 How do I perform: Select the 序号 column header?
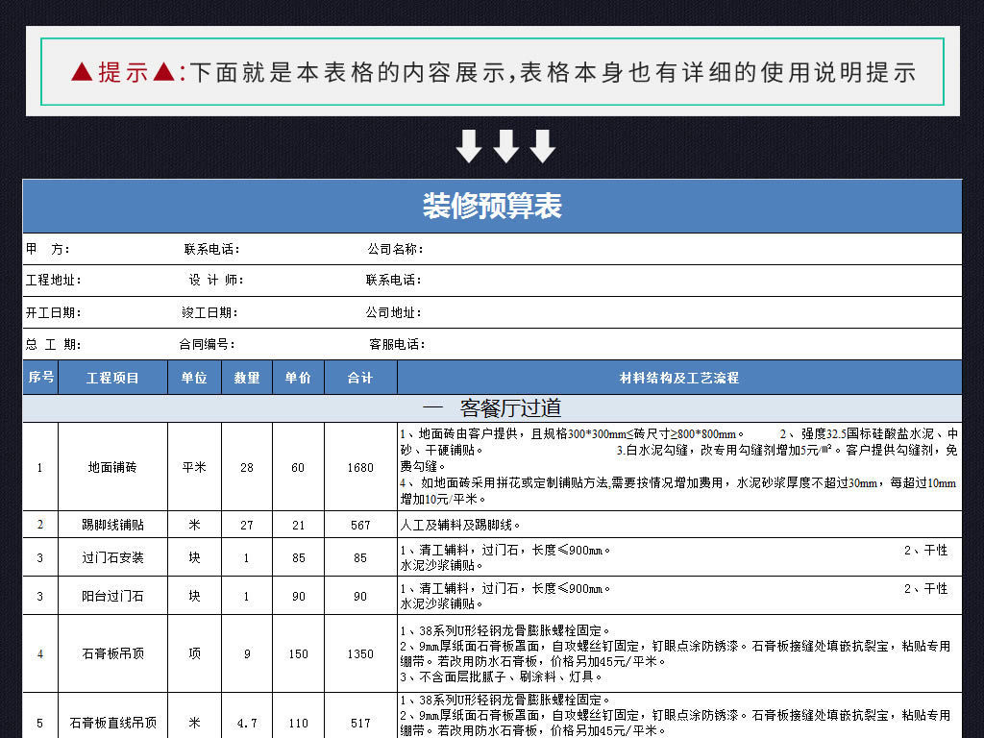(x=40, y=378)
